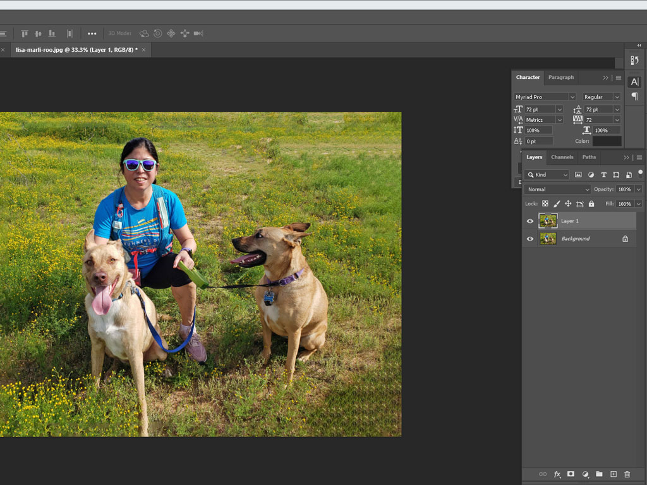Click the Character panel text color swatch

[607, 141]
